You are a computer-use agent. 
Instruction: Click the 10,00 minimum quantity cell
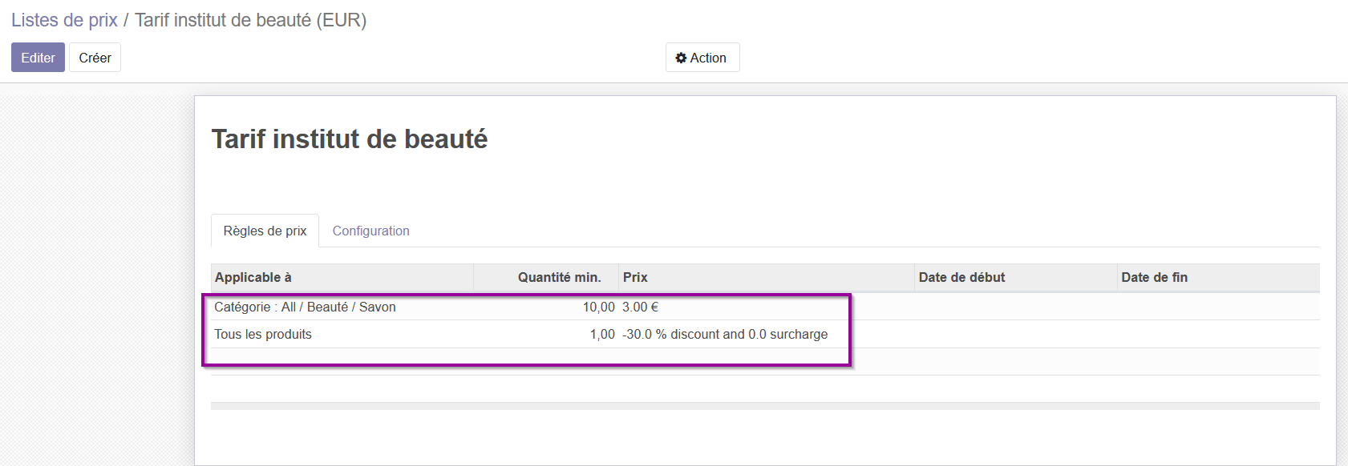tap(598, 307)
